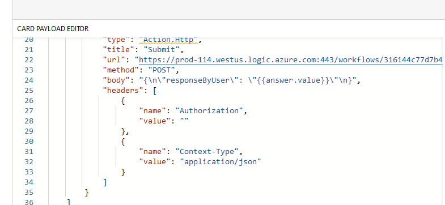Click the warning-underlined "Action.Http" text

tap(168, 40)
